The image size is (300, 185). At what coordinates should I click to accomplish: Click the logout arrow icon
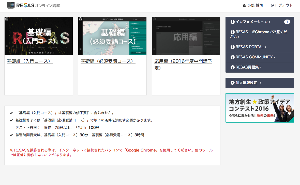[x=273, y=5]
